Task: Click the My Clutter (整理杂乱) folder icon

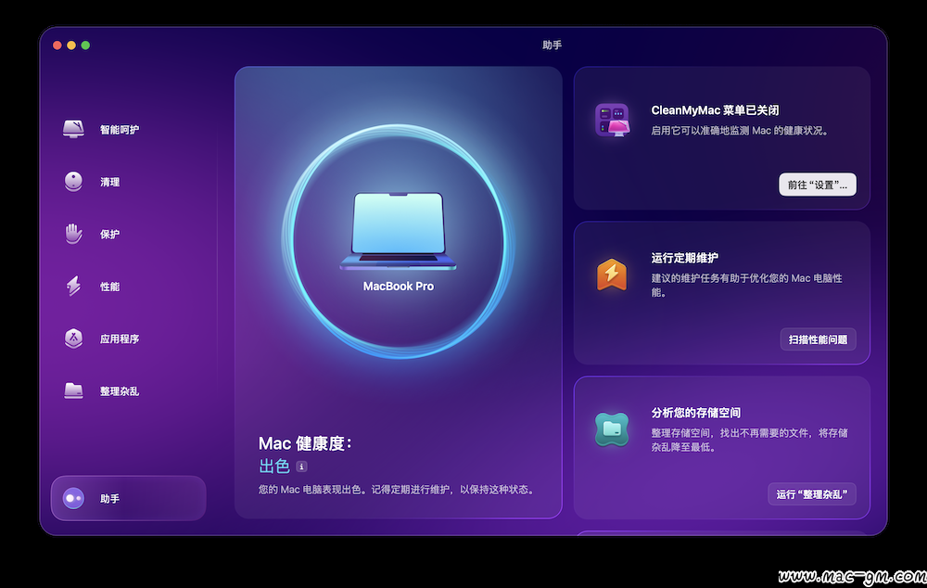Action: tap(73, 390)
